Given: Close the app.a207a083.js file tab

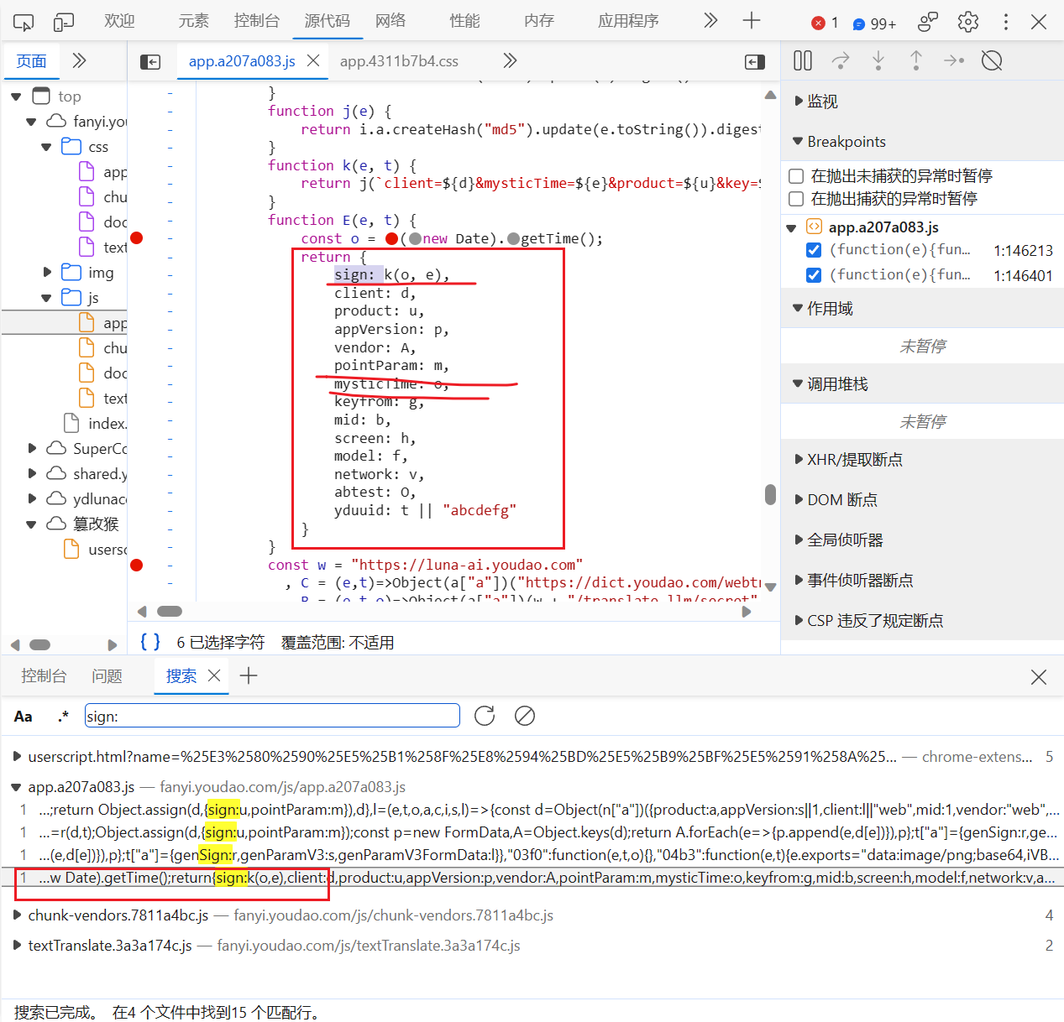Looking at the screenshot, I should pyautogui.click(x=313, y=60).
